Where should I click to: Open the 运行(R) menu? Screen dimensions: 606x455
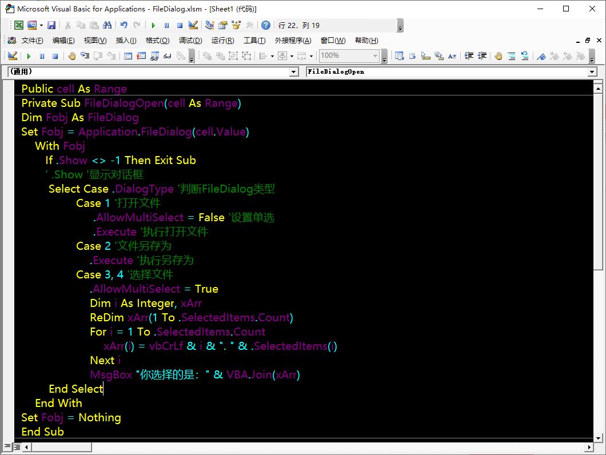pos(222,41)
